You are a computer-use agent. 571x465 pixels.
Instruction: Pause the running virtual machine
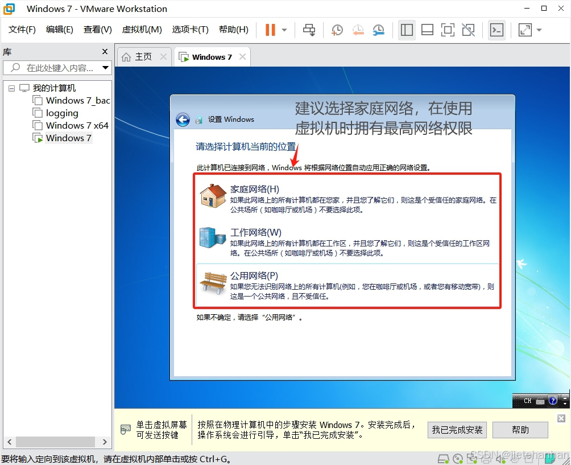pos(270,30)
